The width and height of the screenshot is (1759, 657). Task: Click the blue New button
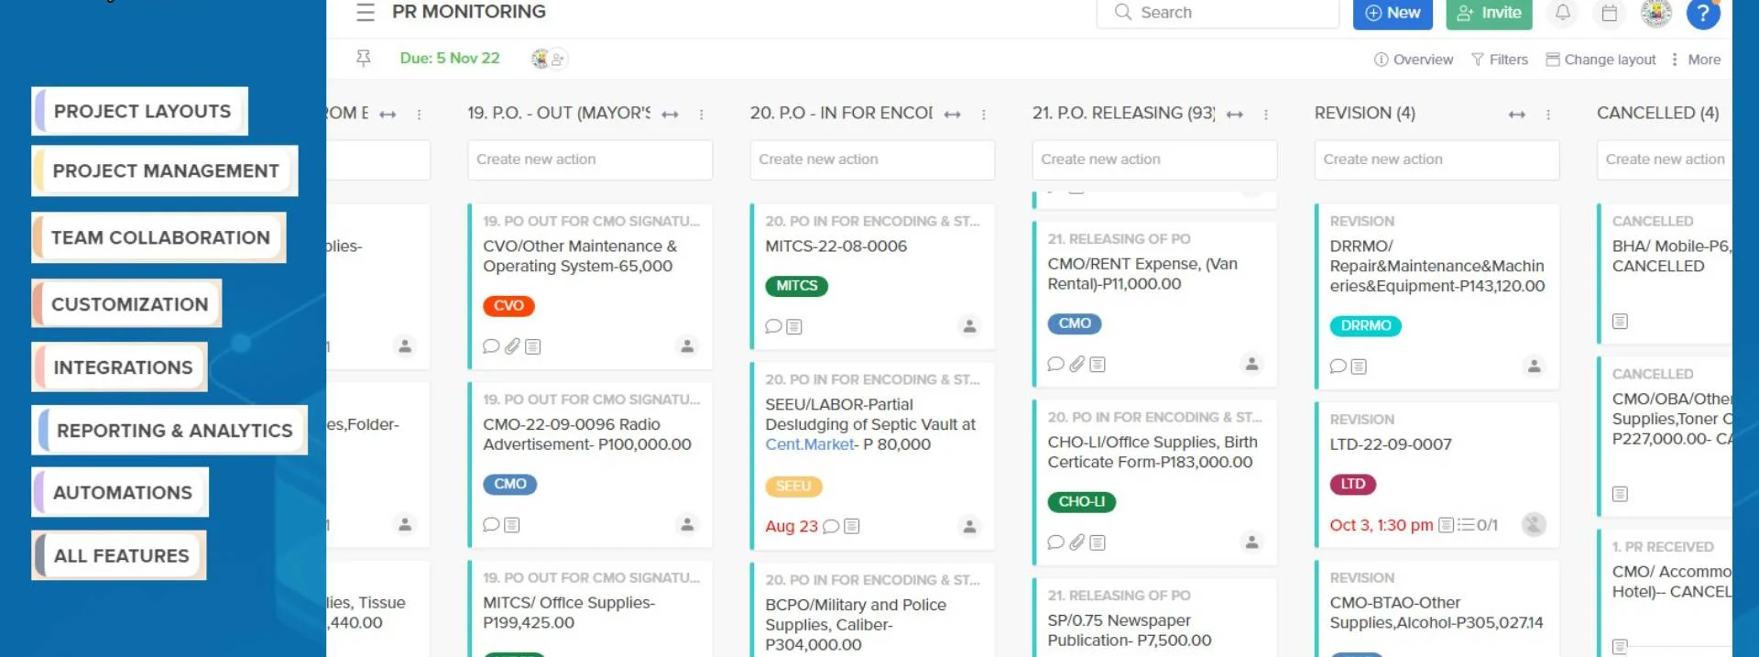[x=1393, y=13]
